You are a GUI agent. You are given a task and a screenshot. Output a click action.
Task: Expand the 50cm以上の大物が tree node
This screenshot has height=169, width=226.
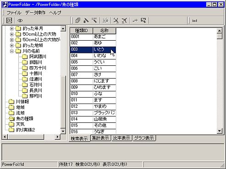(11, 40)
